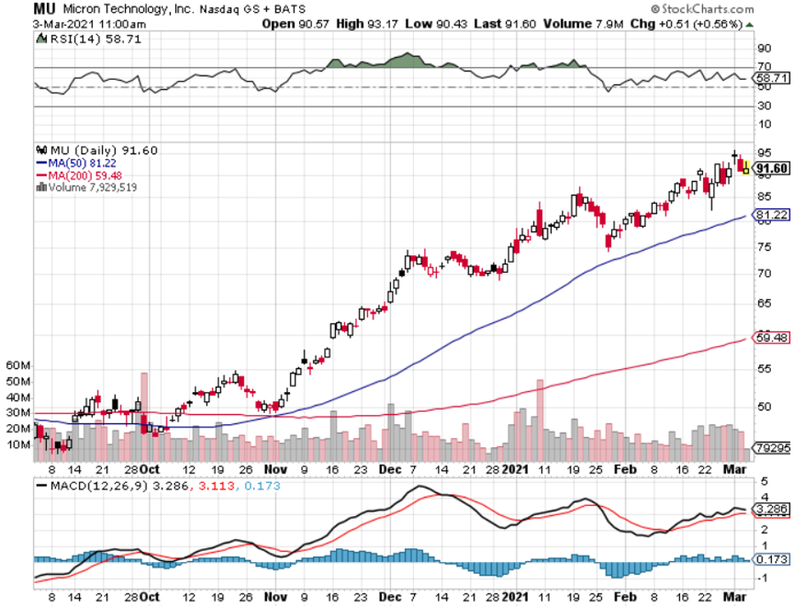
Task: Click the 3.286 MACD tag on right axis
Action: point(772,508)
